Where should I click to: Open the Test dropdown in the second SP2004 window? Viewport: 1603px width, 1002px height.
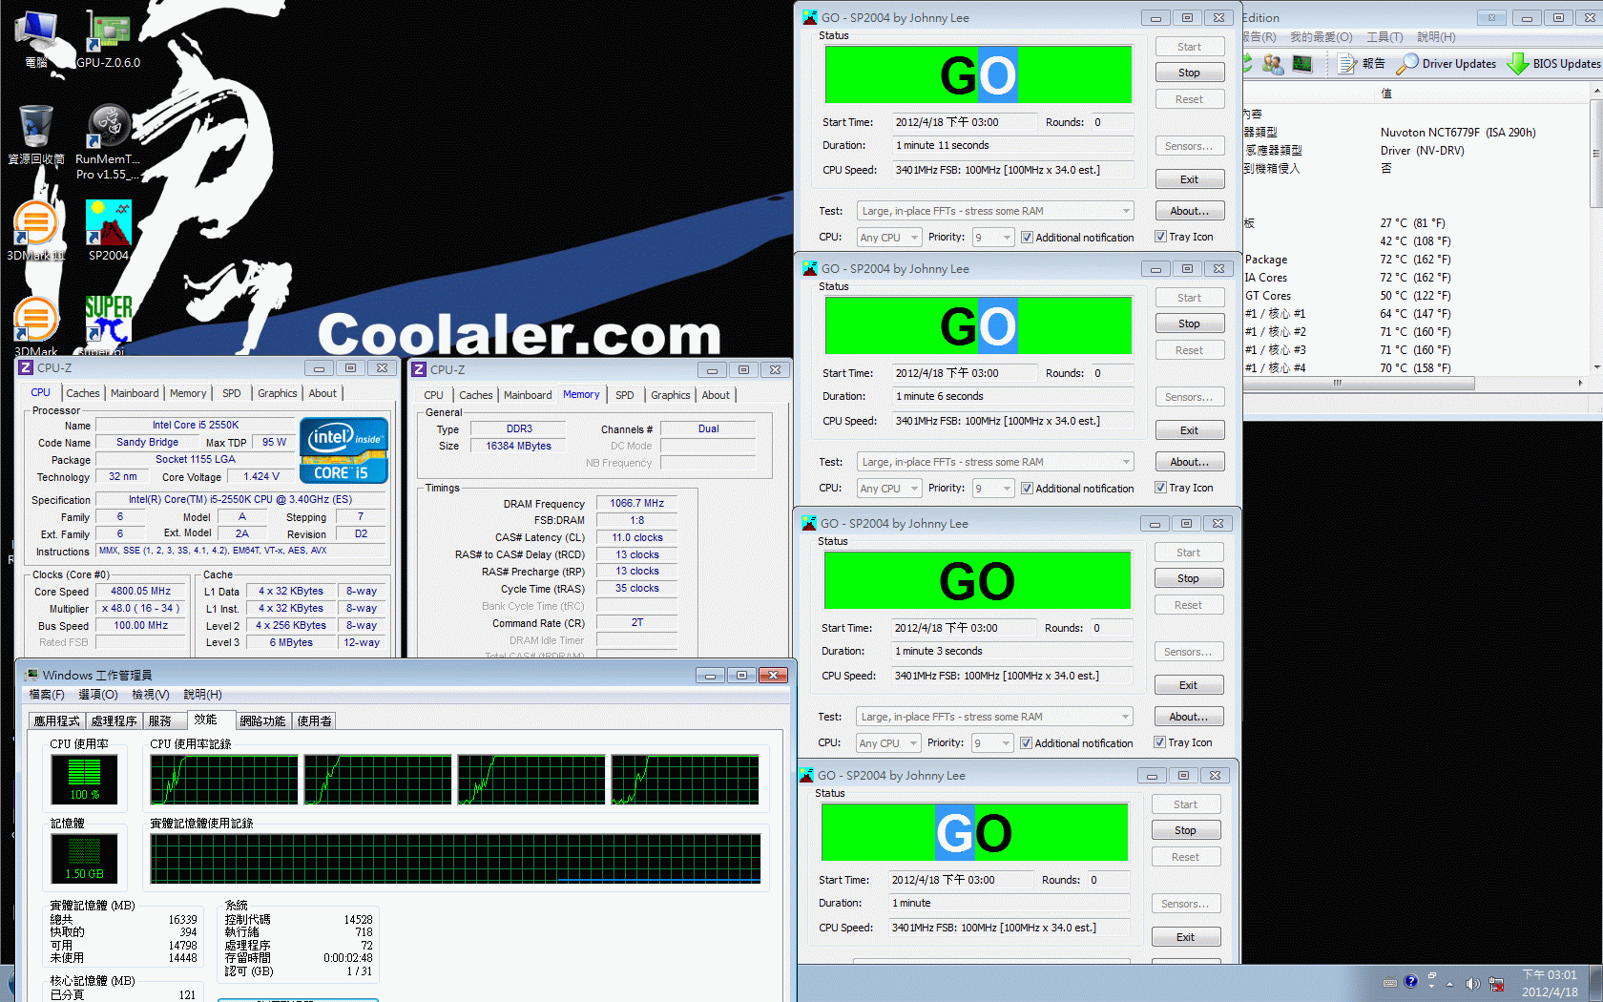click(995, 462)
